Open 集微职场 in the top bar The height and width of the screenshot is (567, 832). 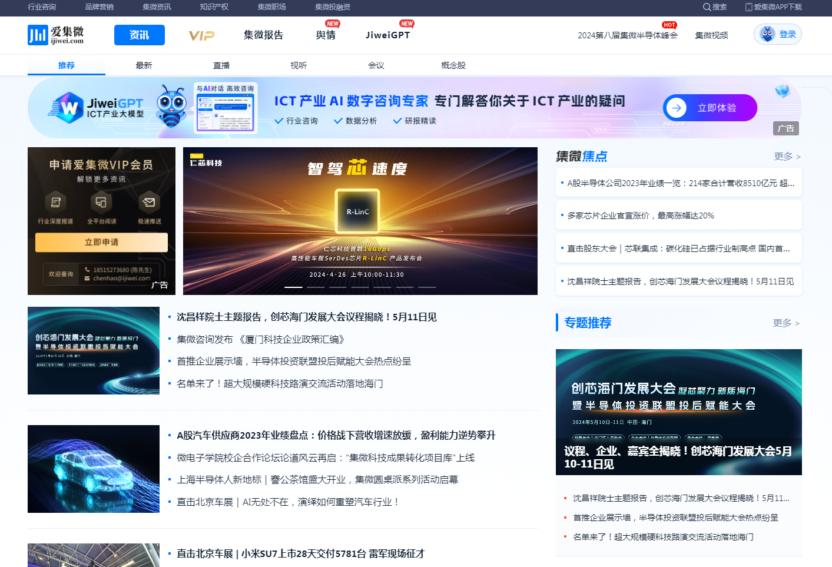click(x=271, y=7)
